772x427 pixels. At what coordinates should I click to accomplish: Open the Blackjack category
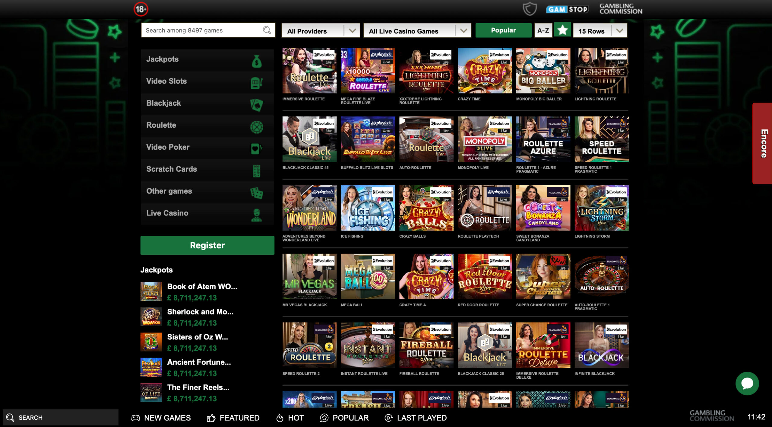tap(207, 104)
